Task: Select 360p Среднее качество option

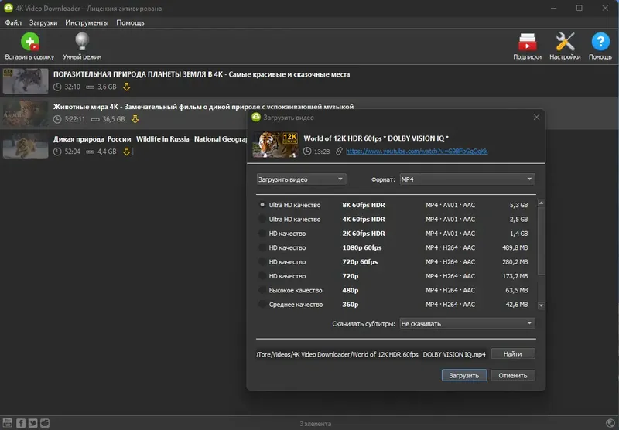Action: tap(262, 304)
